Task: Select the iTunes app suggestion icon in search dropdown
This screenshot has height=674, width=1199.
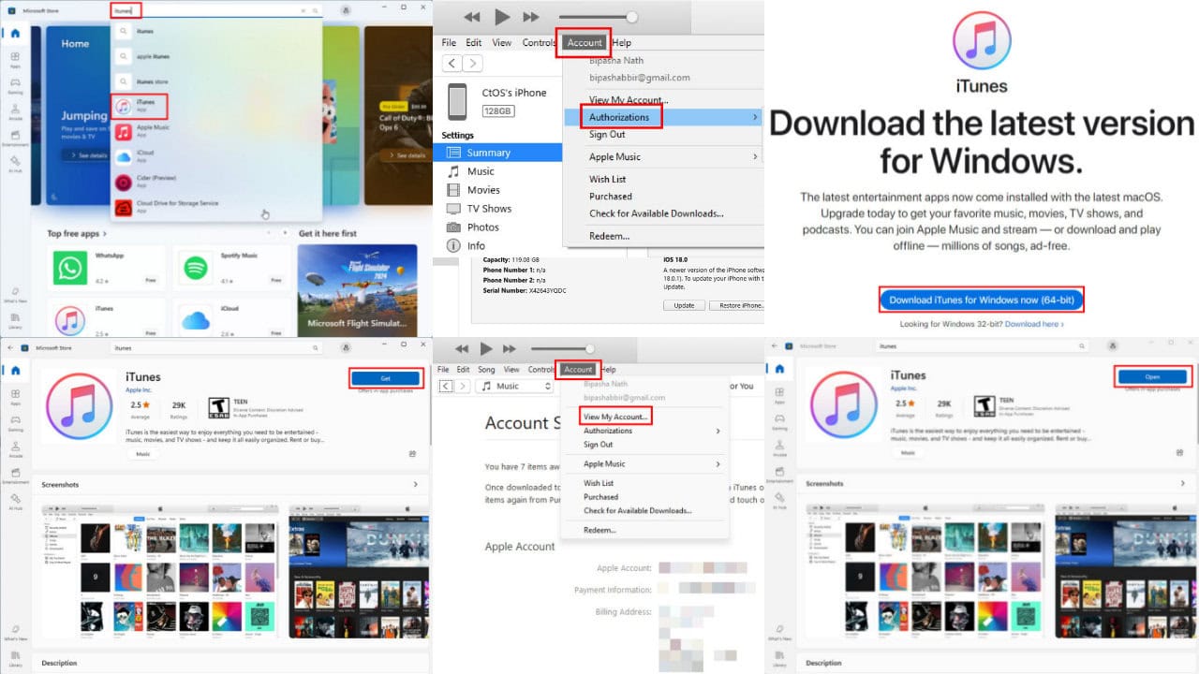Action: click(x=124, y=106)
